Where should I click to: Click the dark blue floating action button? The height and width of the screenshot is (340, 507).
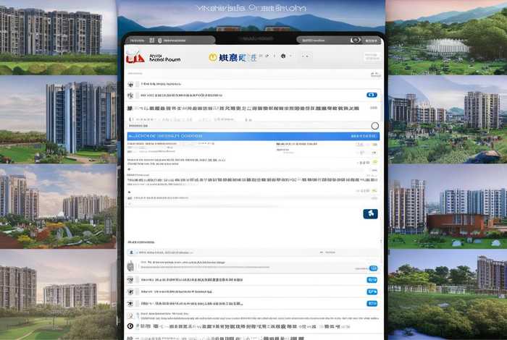370,213
